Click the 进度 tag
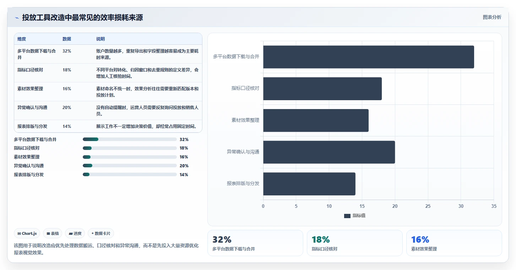 pyautogui.click(x=75, y=233)
